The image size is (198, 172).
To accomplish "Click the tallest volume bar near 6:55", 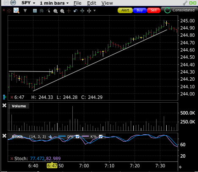I will click(73, 118).
